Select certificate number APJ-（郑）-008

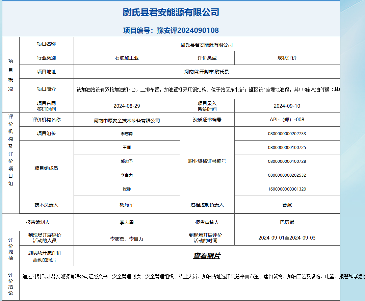click(x=287, y=120)
